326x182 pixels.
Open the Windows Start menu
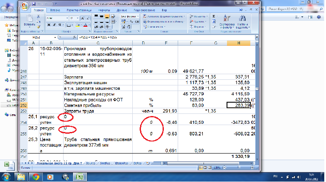pyautogui.click(x=6, y=177)
